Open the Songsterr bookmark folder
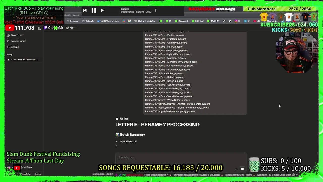323x182 pixels. click(x=73, y=21)
